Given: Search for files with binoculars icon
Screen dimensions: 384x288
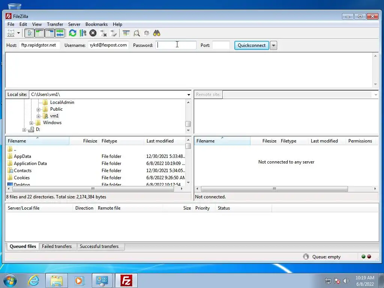Looking at the screenshot, I should tap(156, 33).
